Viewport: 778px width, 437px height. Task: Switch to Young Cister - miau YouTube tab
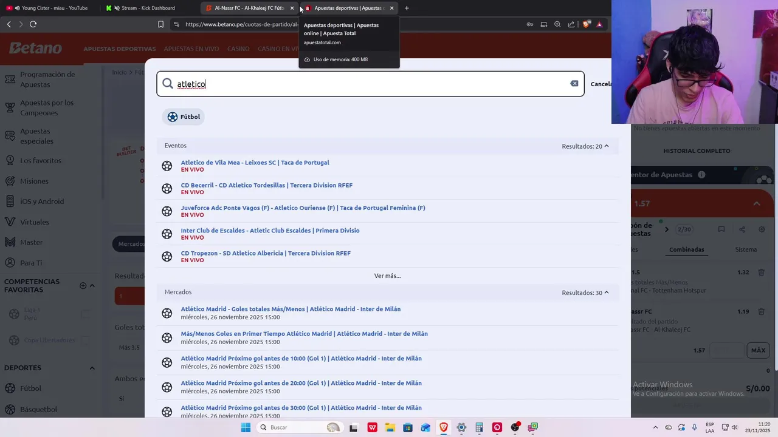(x=50, y=8)
